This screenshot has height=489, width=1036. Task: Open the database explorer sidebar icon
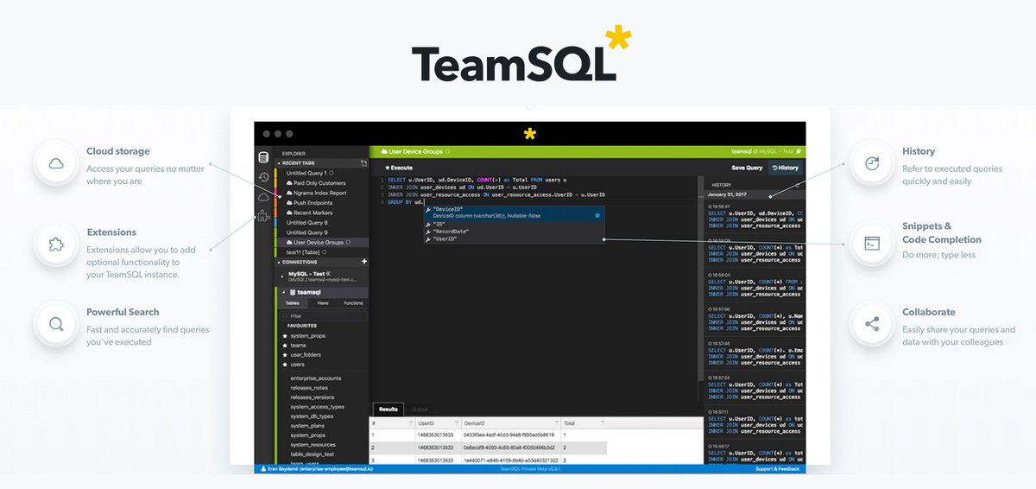pyautogui.click(x=263, y=157)
